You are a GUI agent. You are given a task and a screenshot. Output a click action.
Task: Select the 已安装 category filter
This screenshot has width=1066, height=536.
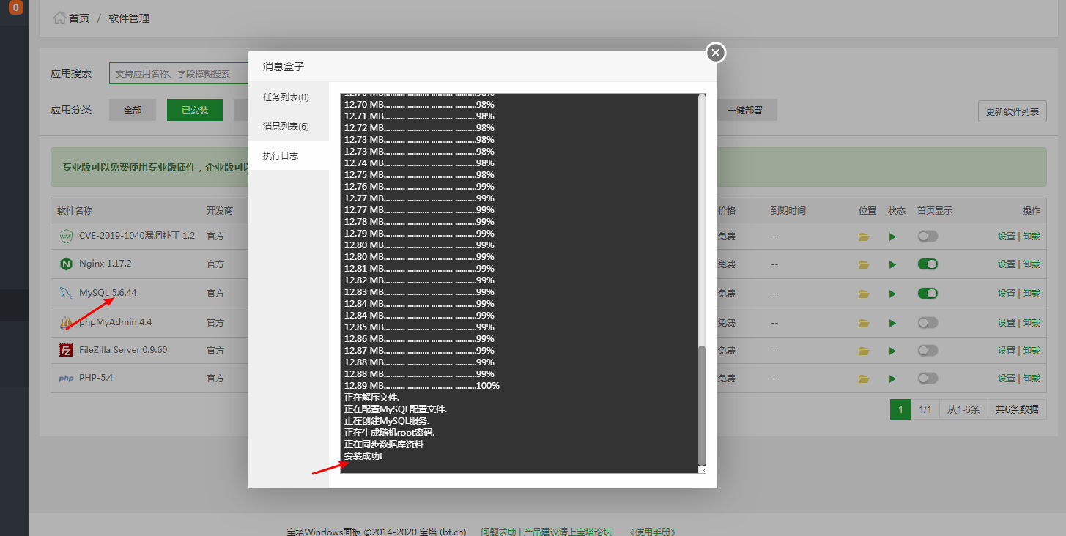tap(195, 110)
